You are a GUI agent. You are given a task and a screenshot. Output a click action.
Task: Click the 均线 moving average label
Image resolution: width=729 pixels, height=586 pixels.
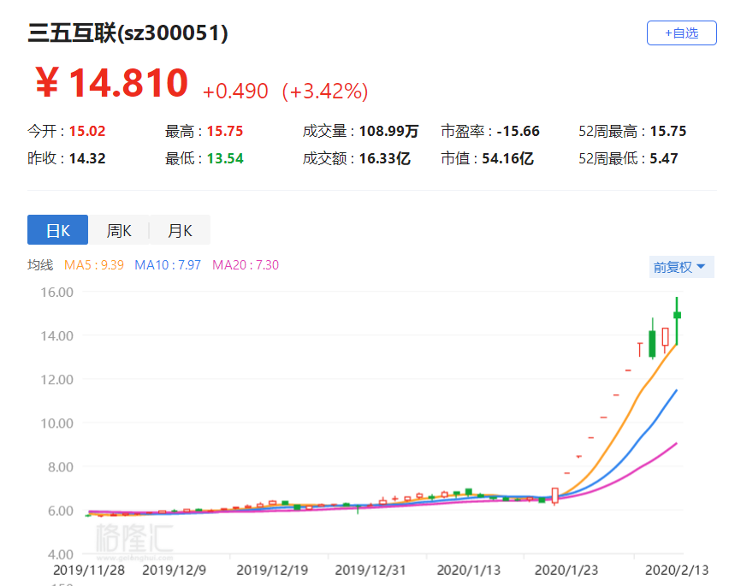tap(40, 265)
